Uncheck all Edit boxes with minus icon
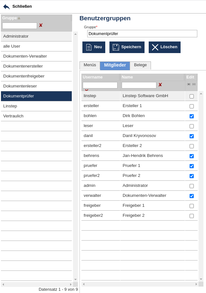The image size is (206, 293). 194,84
